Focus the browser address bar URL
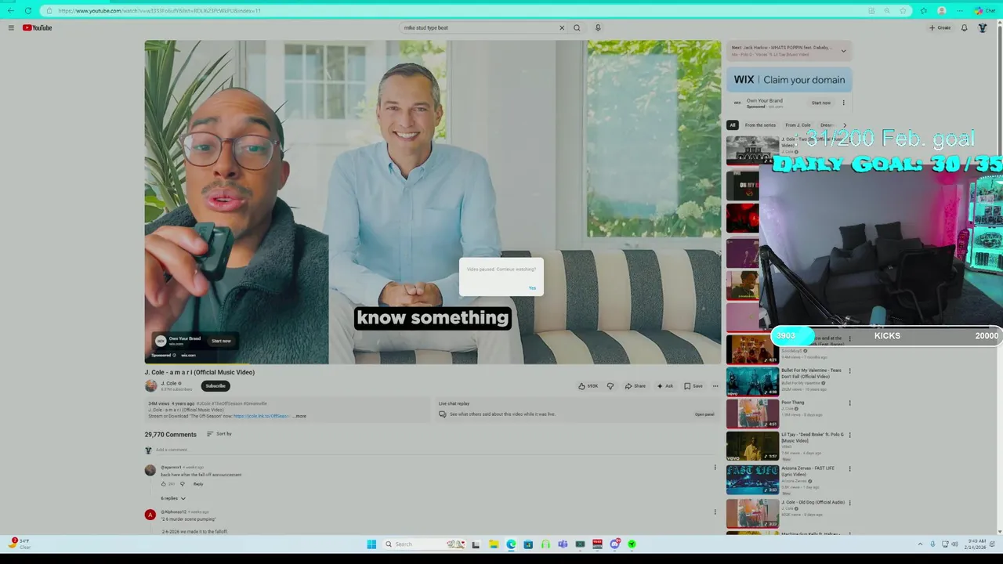The height and width of the screenshot is (564, 1003). click(x=159, y=11)
